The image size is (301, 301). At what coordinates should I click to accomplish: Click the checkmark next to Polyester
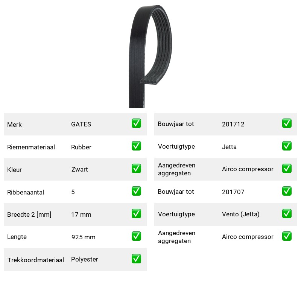pos(136,258)
